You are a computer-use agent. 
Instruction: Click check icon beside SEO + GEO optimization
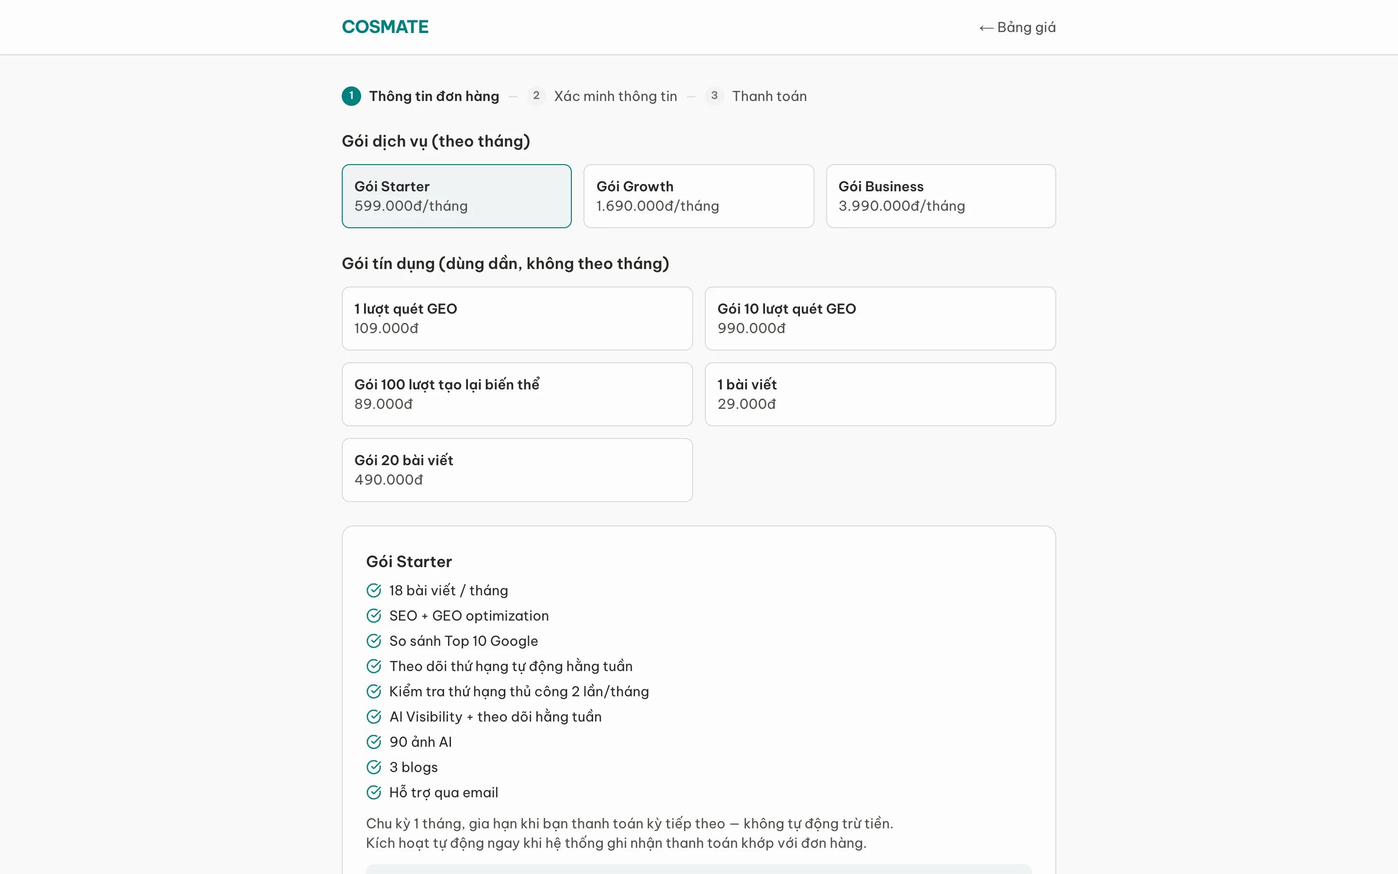pos(374,616)
